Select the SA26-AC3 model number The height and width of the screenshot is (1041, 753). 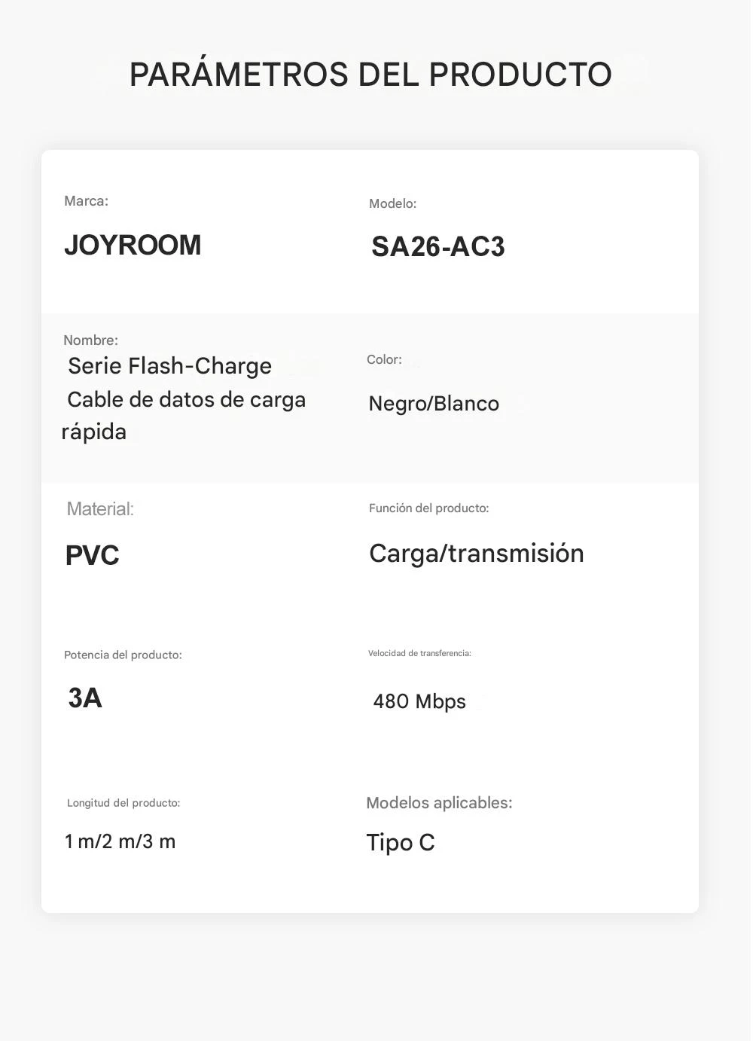pyautogui.click(x=437, y=247)
